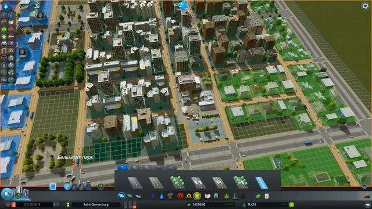
Task: Open the Zoning tool icon
Action: (130, 196)
